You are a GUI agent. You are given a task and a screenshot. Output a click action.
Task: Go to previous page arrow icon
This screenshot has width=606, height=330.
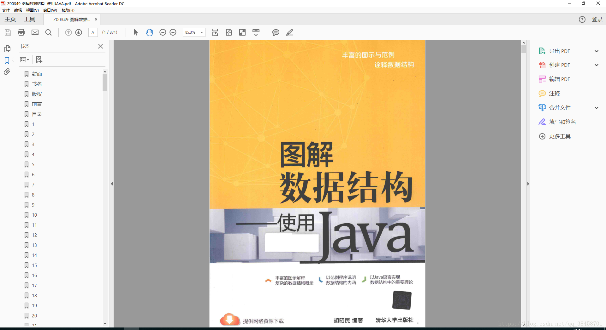[68, 32]
